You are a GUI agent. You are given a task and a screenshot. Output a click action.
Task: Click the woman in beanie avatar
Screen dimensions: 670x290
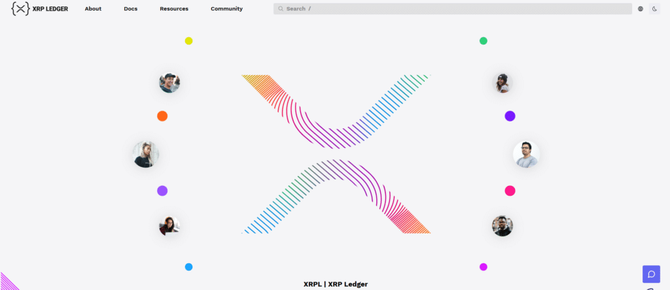point(502,83)
